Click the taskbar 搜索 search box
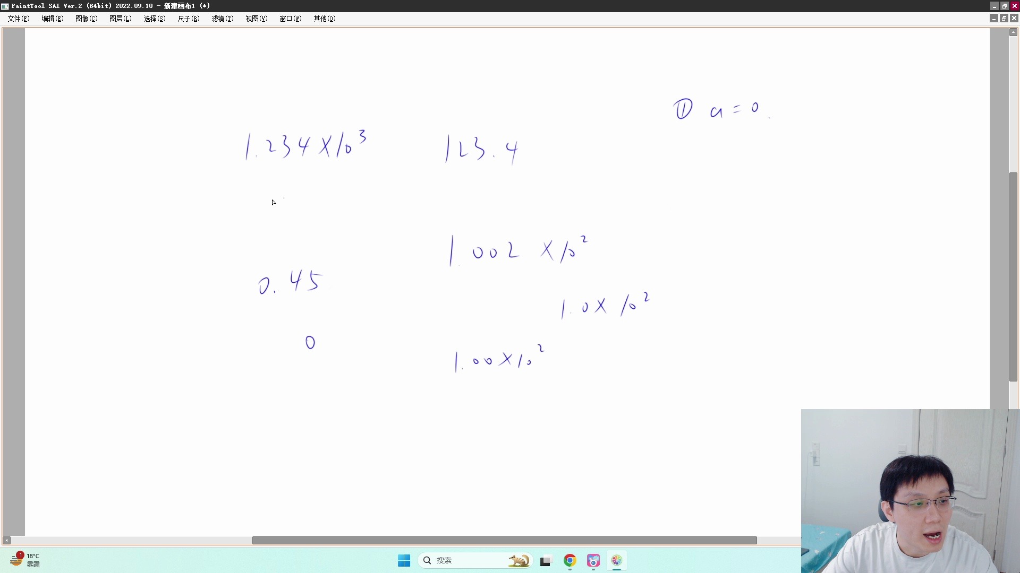 [475, 560]
